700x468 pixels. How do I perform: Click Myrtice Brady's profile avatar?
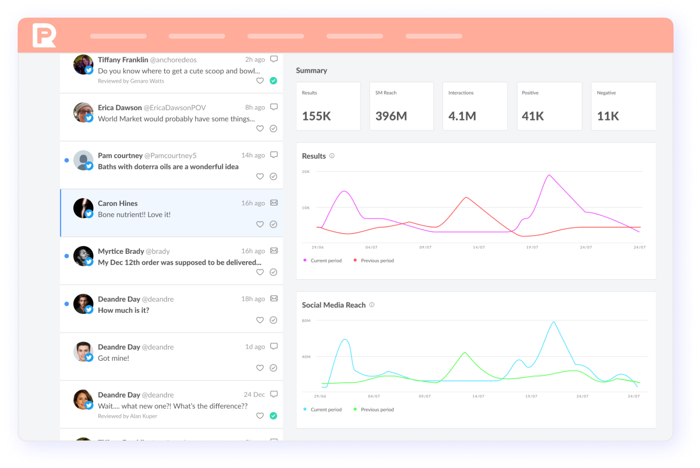click(83, 255)
